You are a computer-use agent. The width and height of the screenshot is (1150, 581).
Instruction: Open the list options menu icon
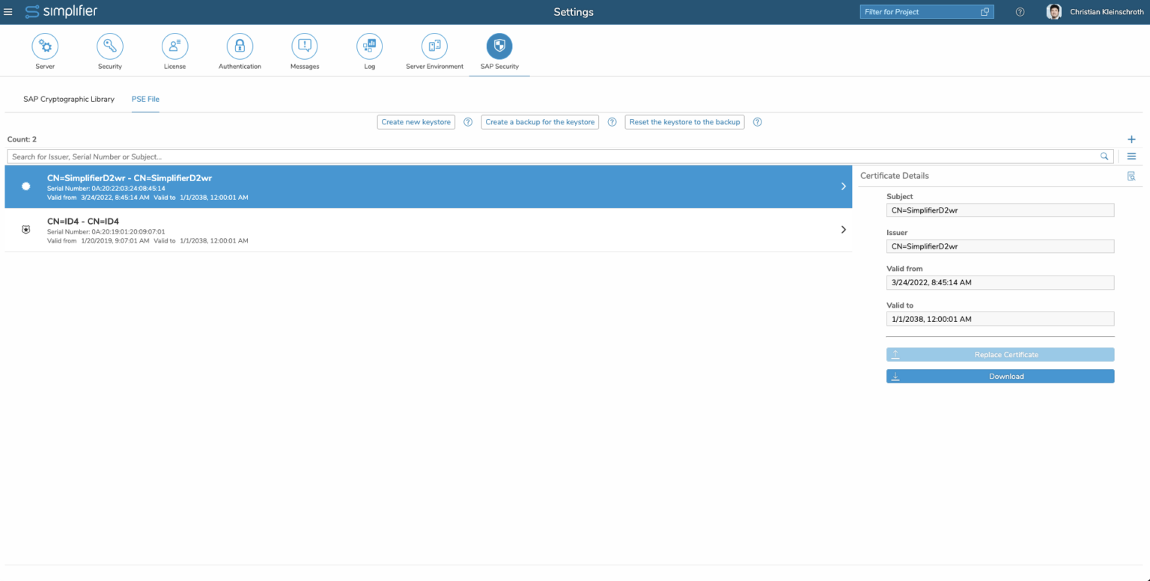(x=1131, y=156)
